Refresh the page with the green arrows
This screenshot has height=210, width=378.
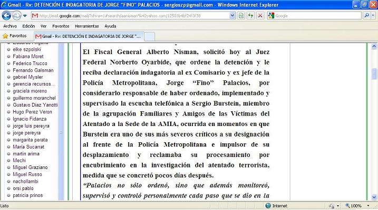250,16
